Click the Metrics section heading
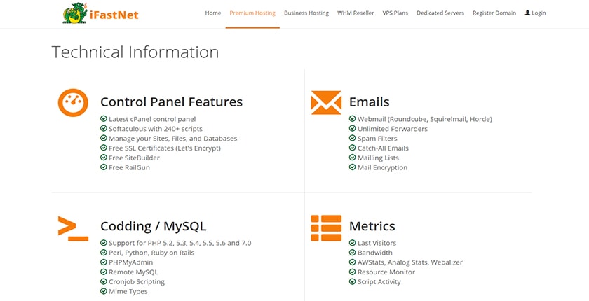Image resolution: width=589 pixels, height=301 pixels. tap(372, 226)
